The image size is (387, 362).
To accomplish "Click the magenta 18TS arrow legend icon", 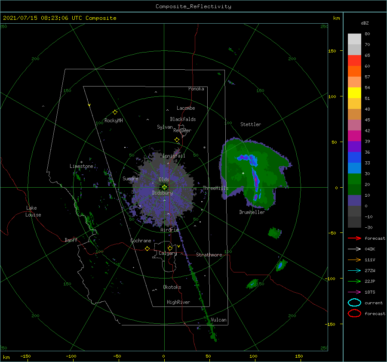I will pos(354,292).
